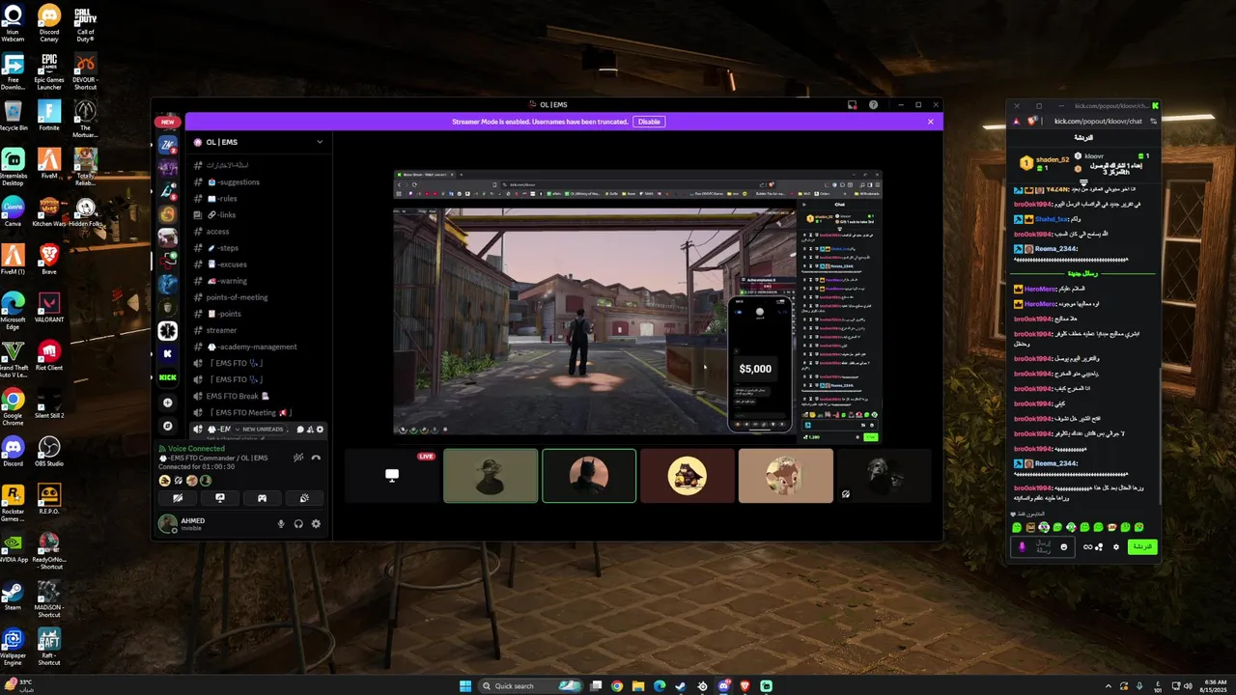The width and height of the screenshot is (1236, 695).
Task: Disable Streamer Mode from the purple banner
Action: pyautogui.click(x=649, y=122)
